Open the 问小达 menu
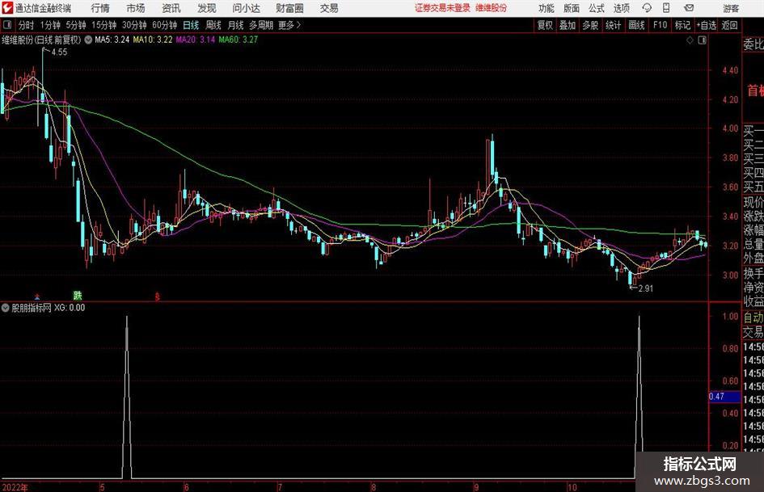Screen dimensions: 764x492 click(x=246, y=8)
